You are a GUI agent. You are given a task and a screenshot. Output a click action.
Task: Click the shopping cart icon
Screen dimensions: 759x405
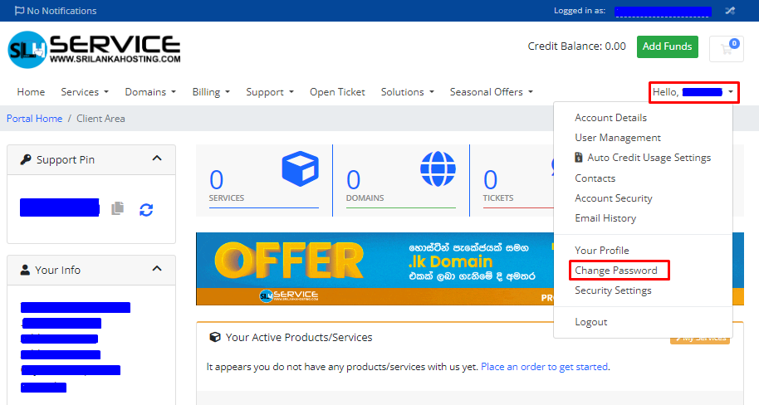(x=727, y=49)
